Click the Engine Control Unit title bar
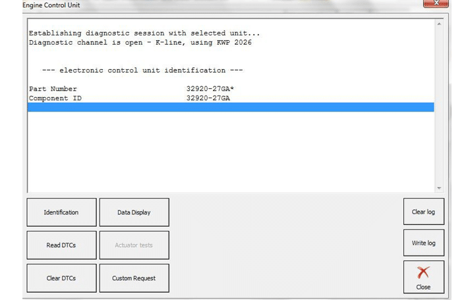This screenshot has height=300, width=474. [x=198, y=5]
